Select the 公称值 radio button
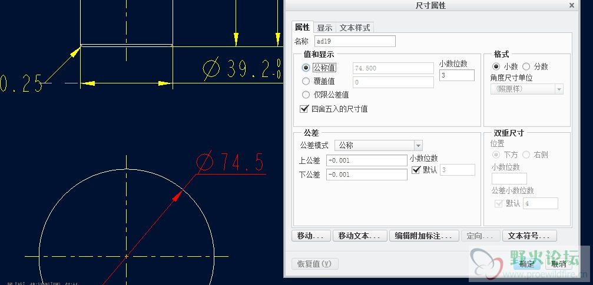 tap(306, 68)
